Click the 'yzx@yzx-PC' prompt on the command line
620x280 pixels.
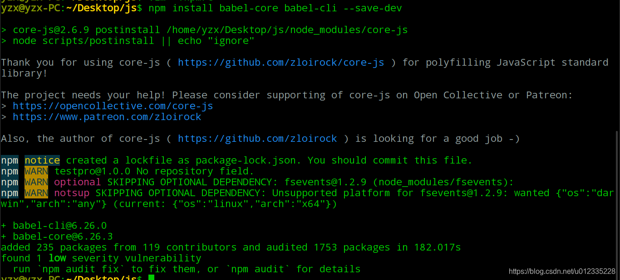click(x=30, y=8)
